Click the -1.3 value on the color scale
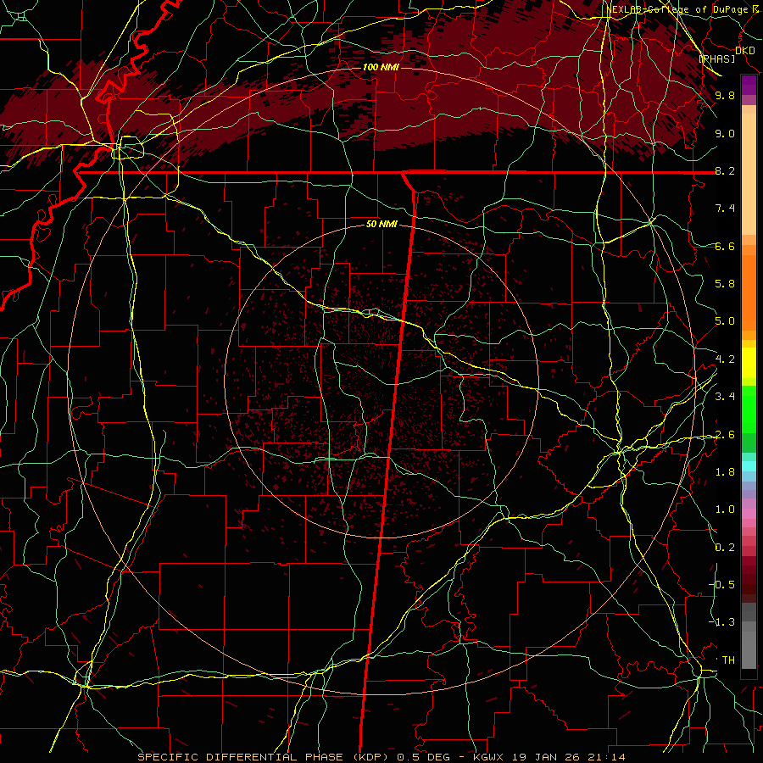 point(722,622)
